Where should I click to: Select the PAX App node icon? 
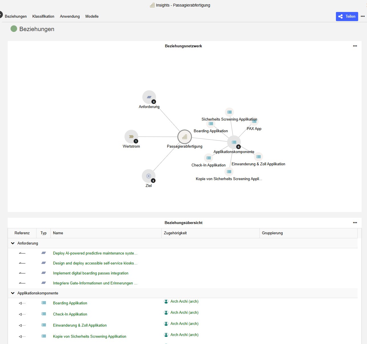254,122
